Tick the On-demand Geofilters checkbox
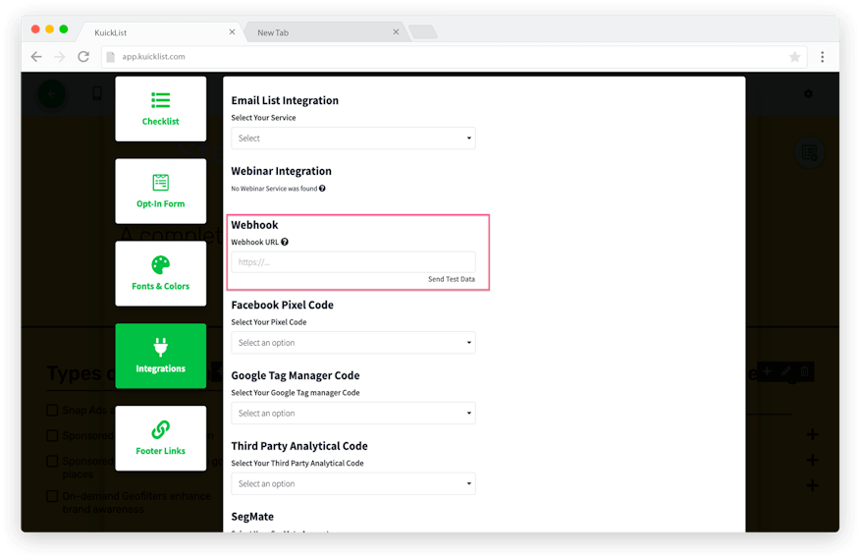 53,496
